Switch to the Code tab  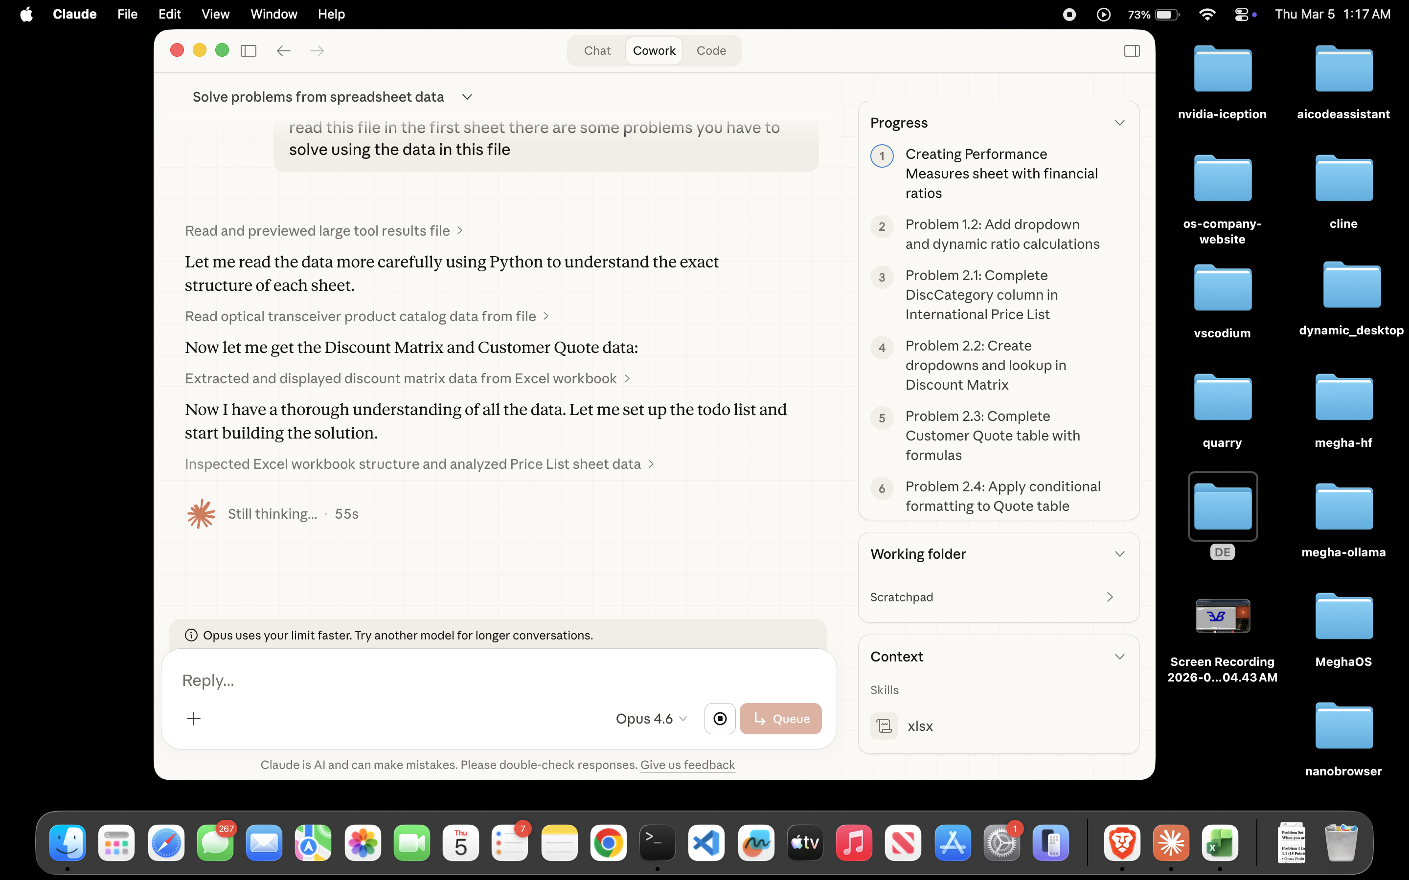pyautogui.click(x=711, y=51)
